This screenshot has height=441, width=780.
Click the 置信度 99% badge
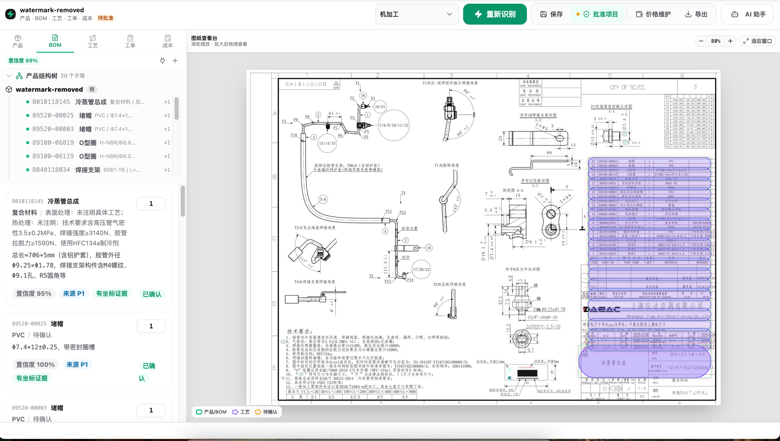point(23,61)
